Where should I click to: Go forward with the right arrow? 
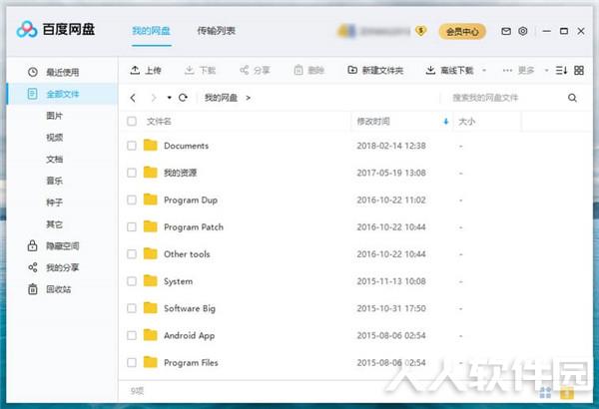tap(154, 98)
